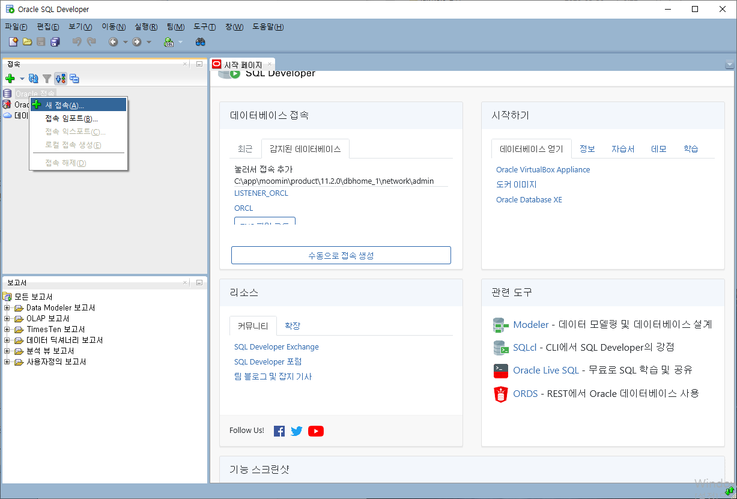
Task: Click the YouTube icon
Action: (316, 431)
